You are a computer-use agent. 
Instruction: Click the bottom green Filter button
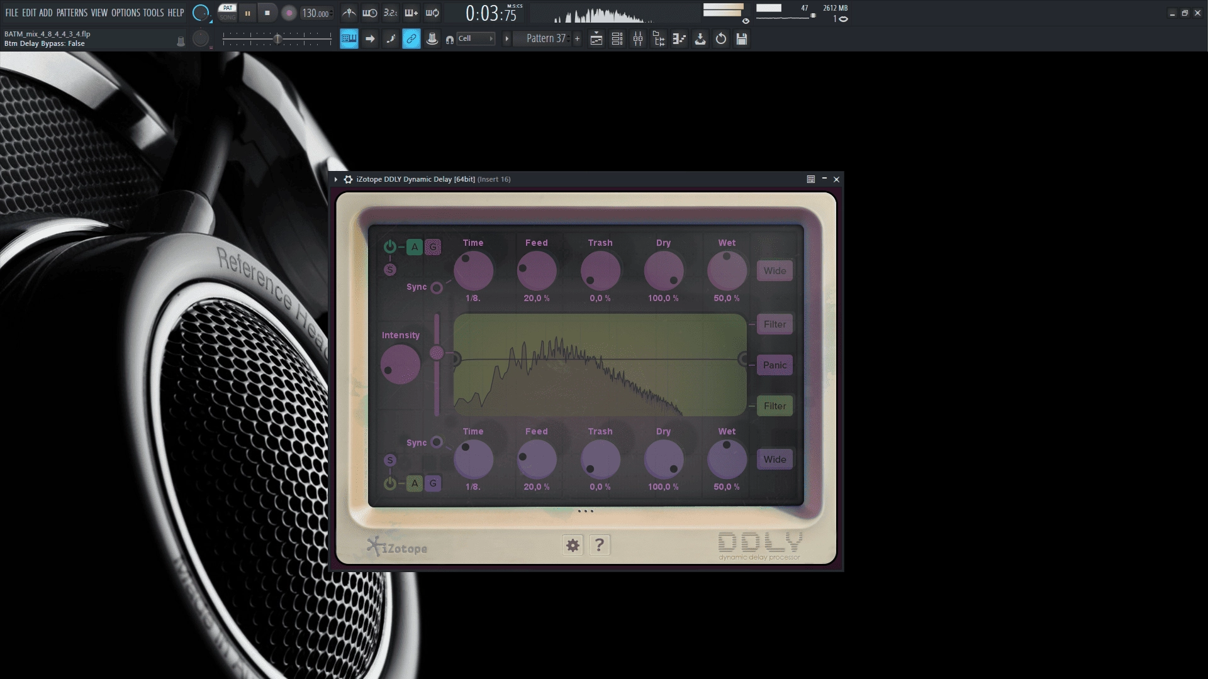click(x=775, y=406)
